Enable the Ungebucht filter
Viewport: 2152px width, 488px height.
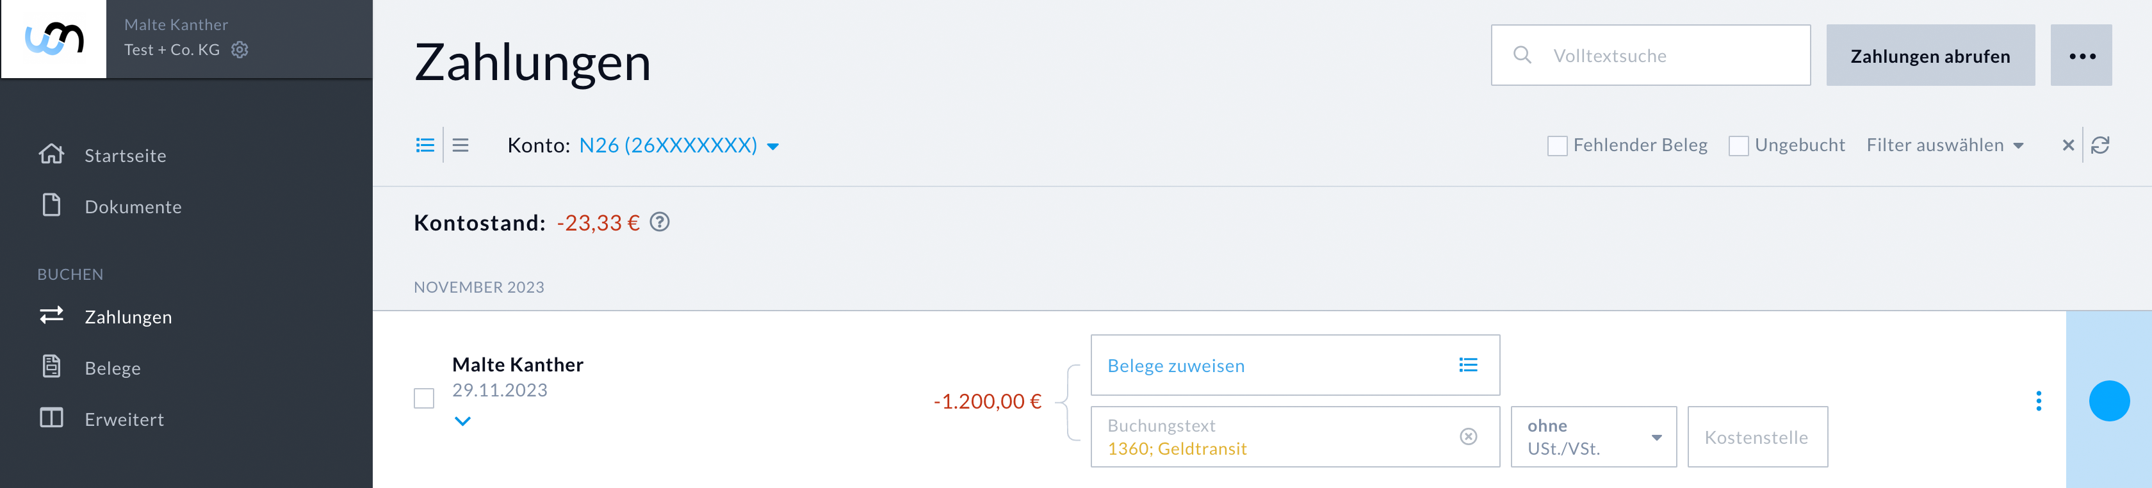(1740, 145)
